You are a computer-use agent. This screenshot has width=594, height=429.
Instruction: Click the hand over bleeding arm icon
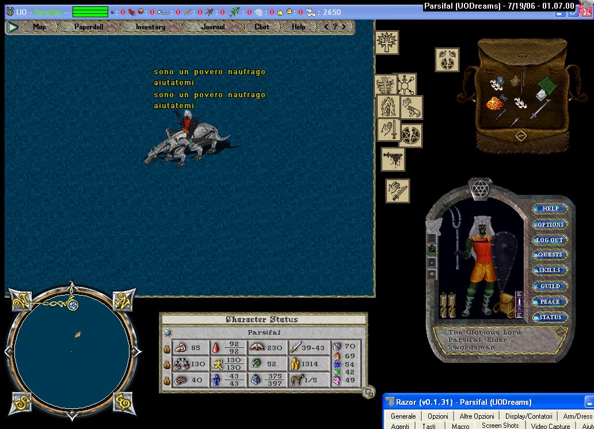point(412,107)
